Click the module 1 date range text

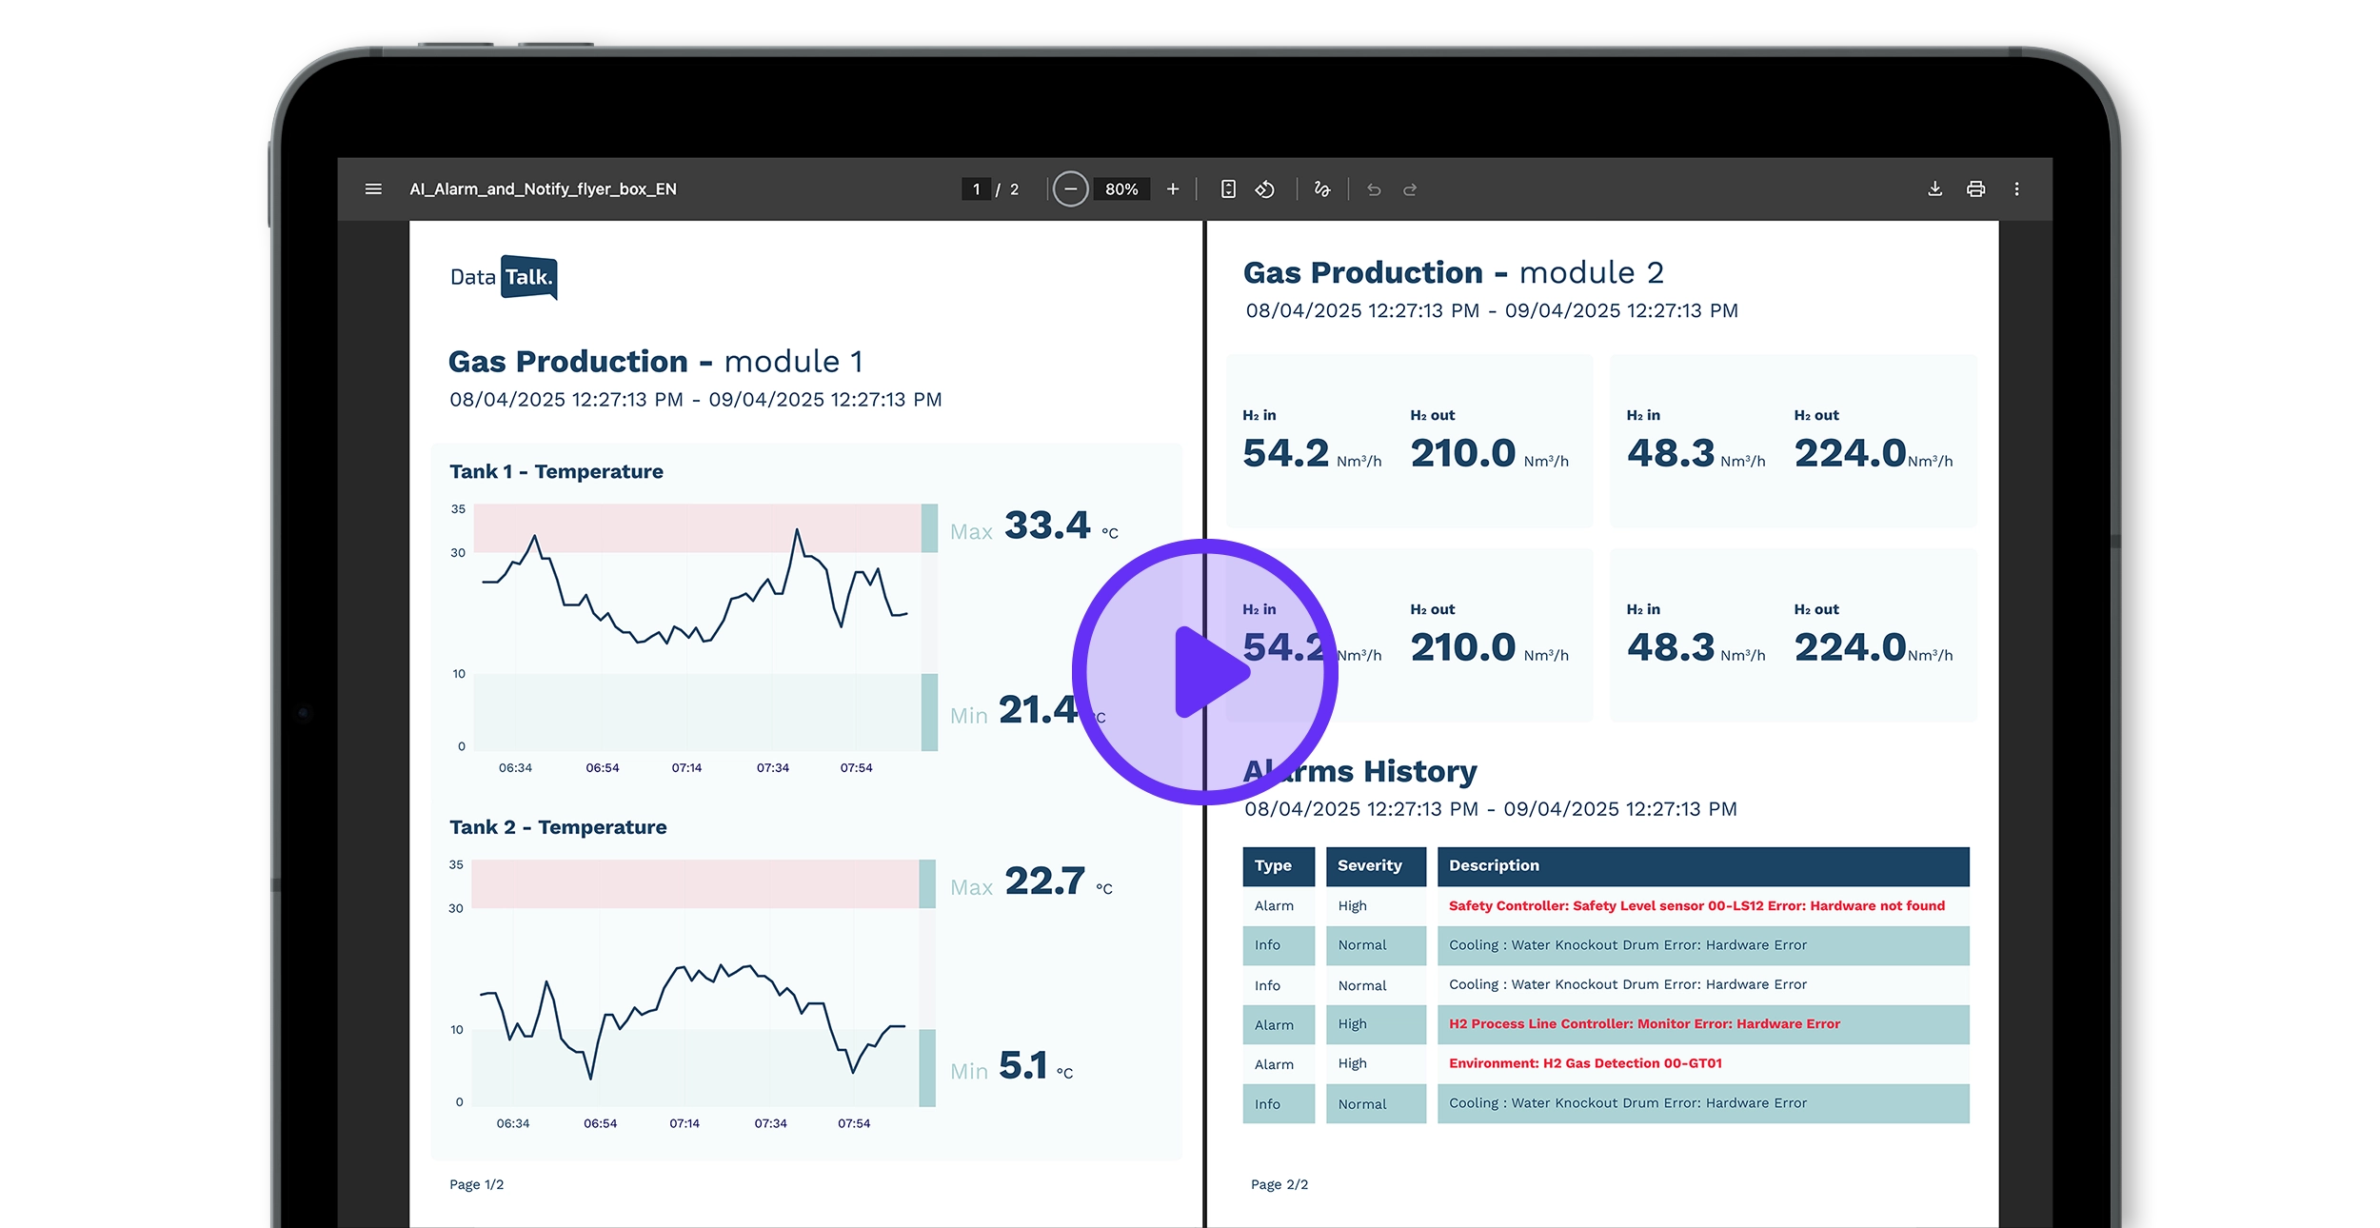[x=695, y=400]
